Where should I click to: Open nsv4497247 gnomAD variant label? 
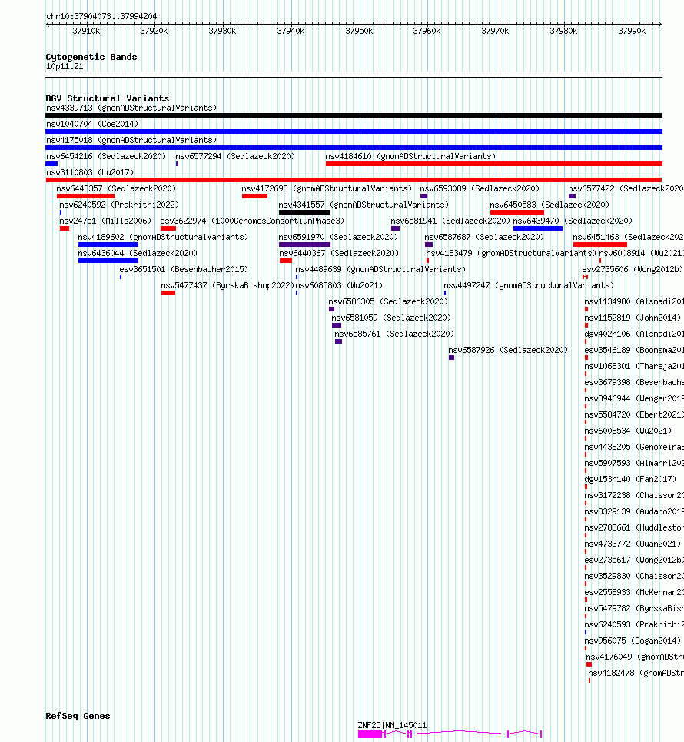click(x=529, y=285)
